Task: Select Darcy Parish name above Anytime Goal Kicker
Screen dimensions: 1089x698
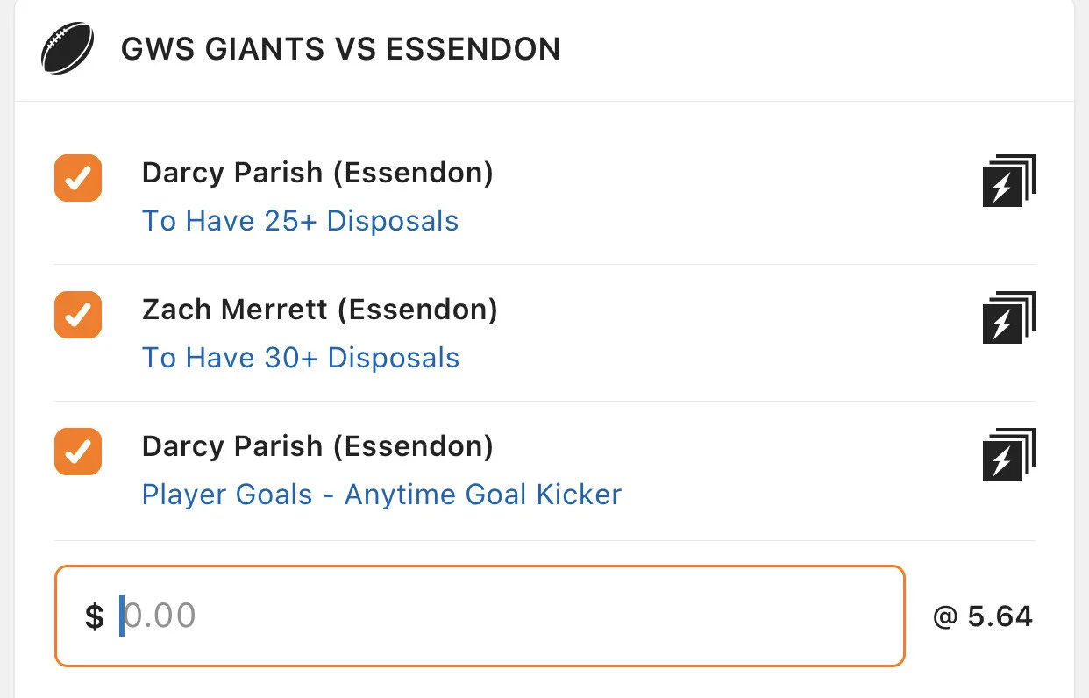Action: tap(317, 446)
